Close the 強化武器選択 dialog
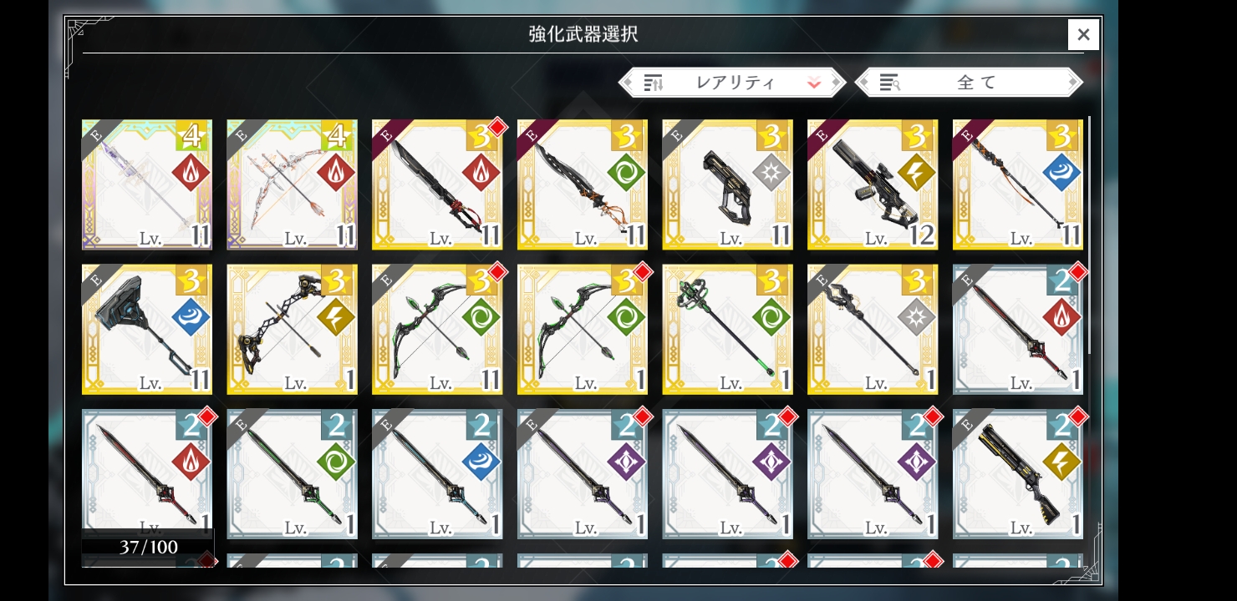This screenshot has width=1237, height=601. [1083, 34]
